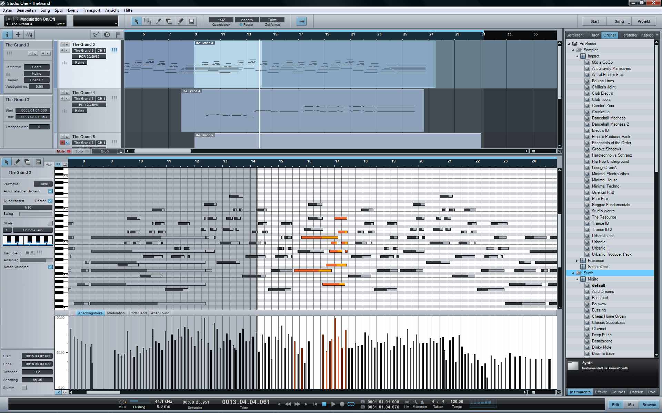This screenshot has width=662, height=413.
Task: Select the range selection tool in main toolbar
Action: [147, 21]
